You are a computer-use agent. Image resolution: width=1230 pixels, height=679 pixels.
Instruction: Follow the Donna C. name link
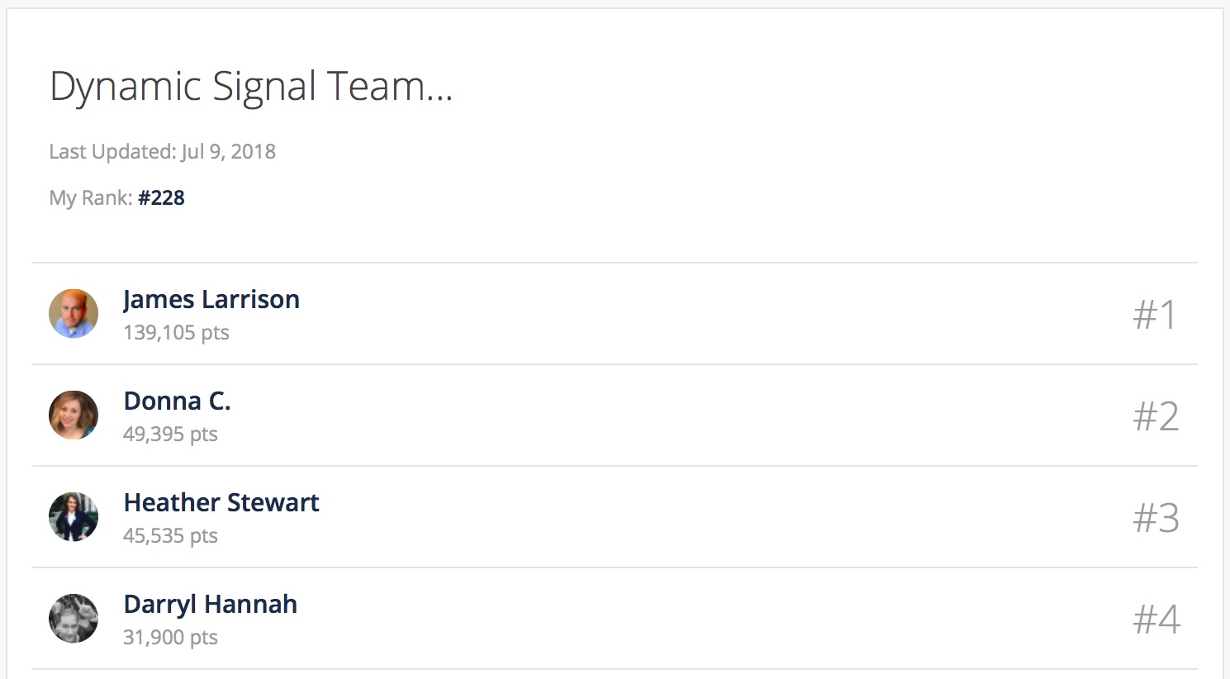177,401
